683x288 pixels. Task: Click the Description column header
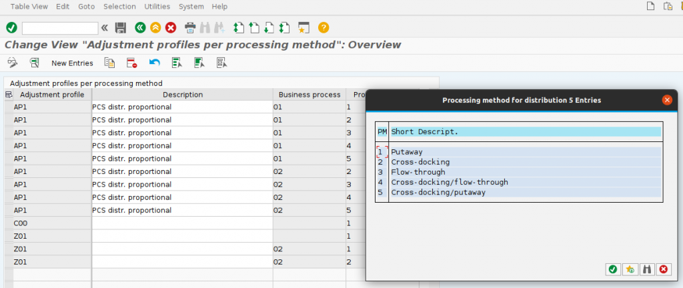pos(183,95)
